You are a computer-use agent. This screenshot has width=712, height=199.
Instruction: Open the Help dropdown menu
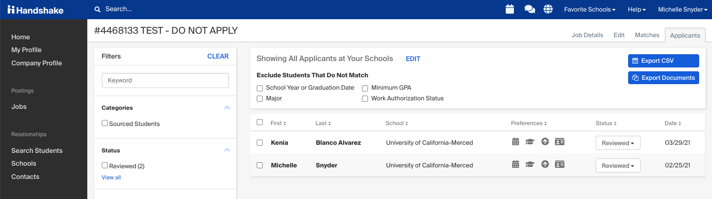(637, 9)
